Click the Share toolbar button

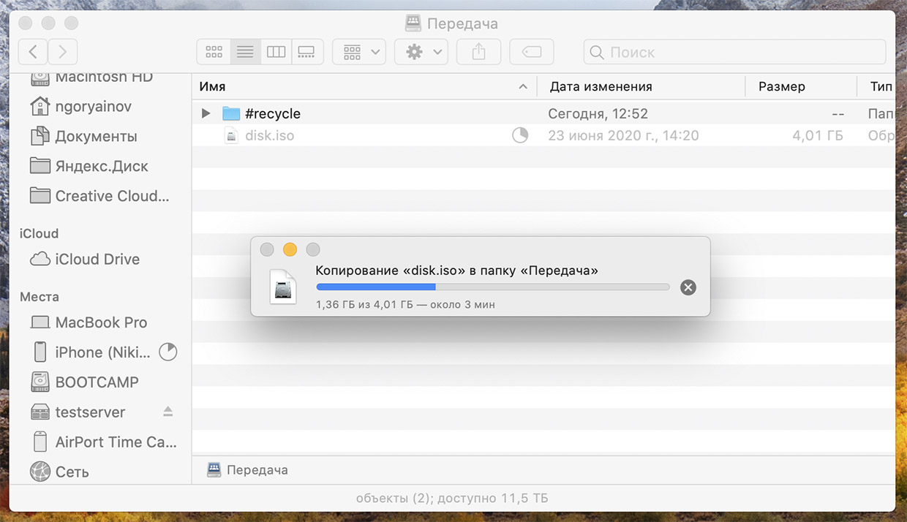click(478, 52)
